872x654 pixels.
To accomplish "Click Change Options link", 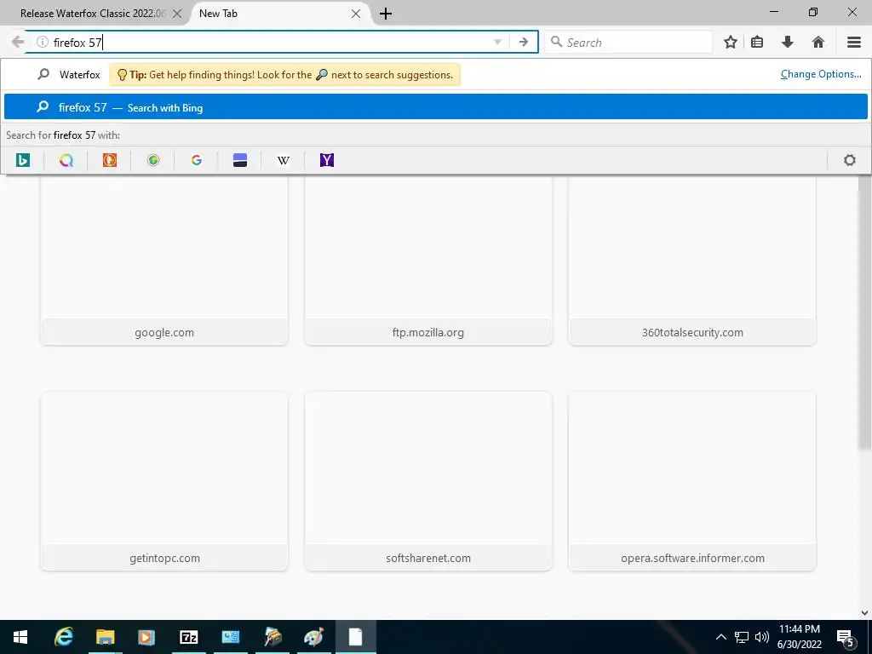I will tap(820, 74).
